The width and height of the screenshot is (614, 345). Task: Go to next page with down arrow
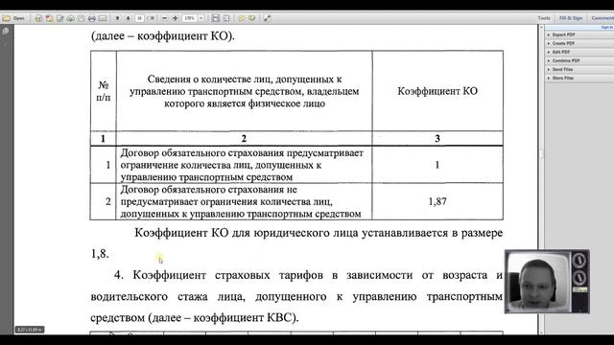tap(128, 18)
